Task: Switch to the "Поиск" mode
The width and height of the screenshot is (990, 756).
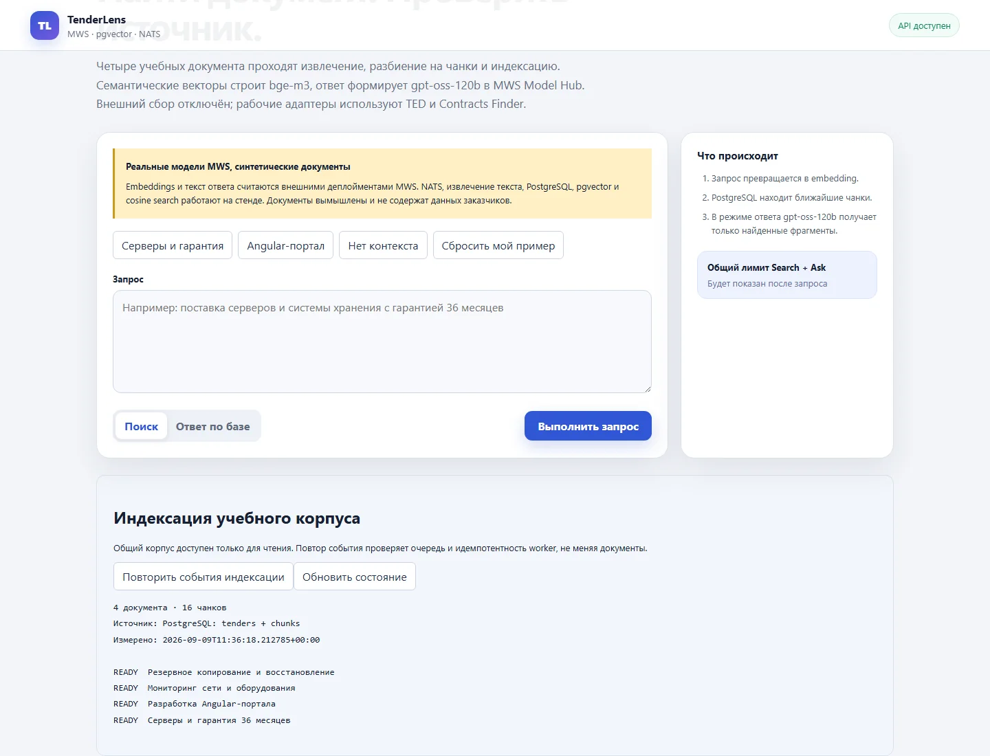Action: 141,426
